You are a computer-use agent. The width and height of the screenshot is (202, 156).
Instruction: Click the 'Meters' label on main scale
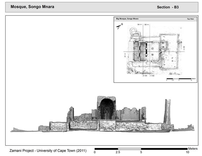pos(193,148)
